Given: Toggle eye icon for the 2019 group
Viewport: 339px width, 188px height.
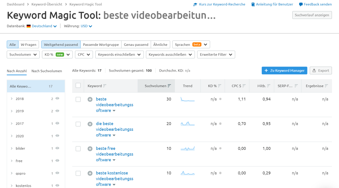Looking at the screenshot, I should pyautogui.click(x=57, y=111).
